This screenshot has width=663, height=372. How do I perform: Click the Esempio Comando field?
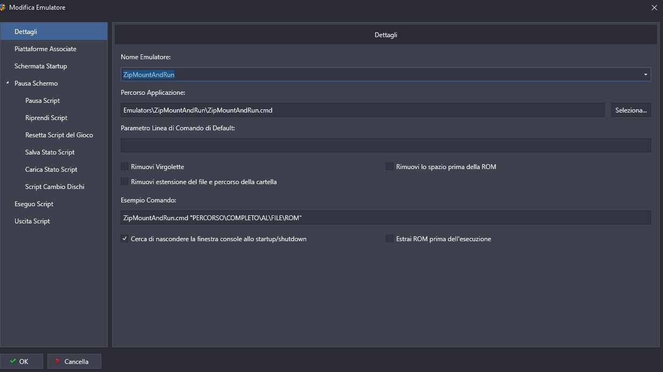(386, 217)
